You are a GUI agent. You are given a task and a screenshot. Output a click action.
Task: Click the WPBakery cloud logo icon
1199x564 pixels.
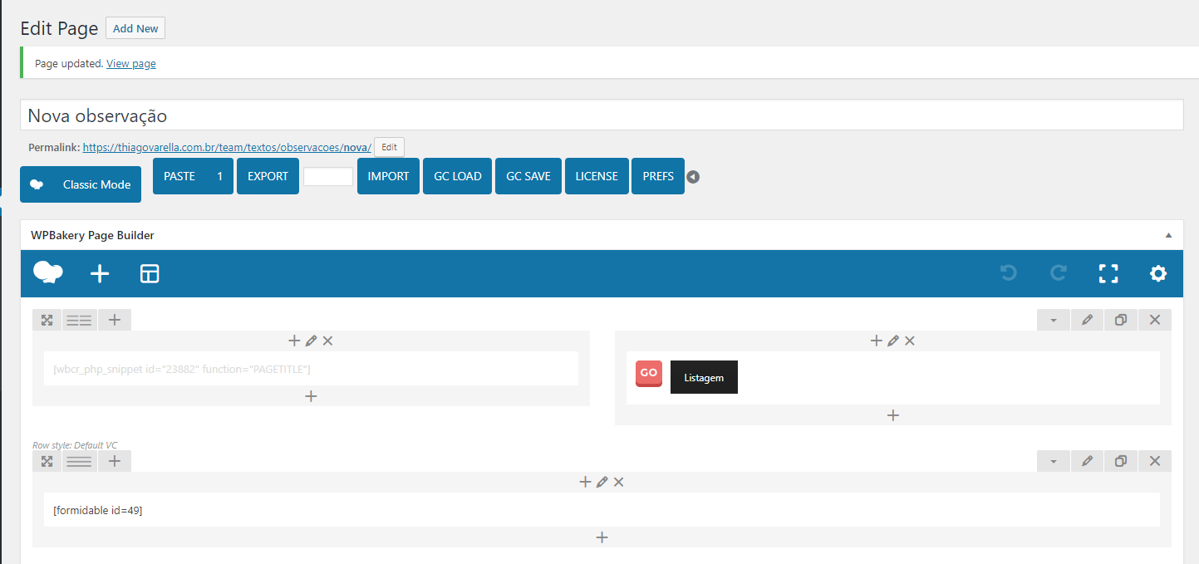coord(48,273)
